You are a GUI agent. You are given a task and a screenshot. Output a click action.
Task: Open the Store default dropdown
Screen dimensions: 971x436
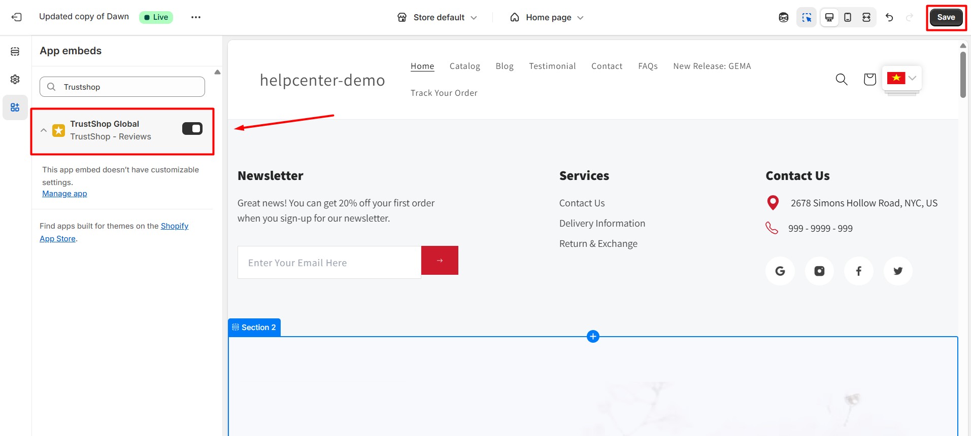[437, 17]
